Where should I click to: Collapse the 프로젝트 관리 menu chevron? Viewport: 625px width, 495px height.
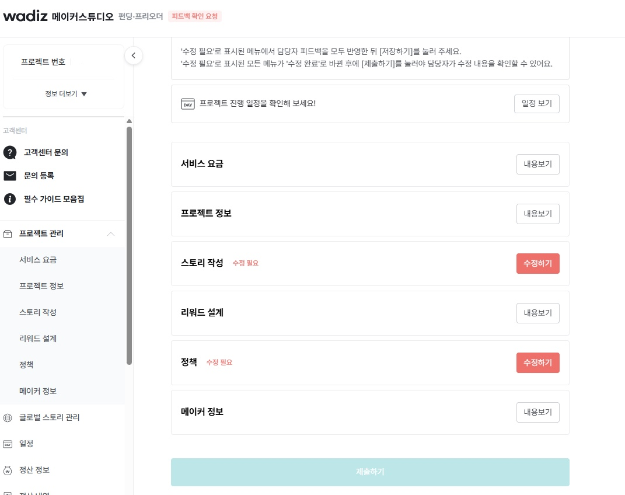click(111, 234)
